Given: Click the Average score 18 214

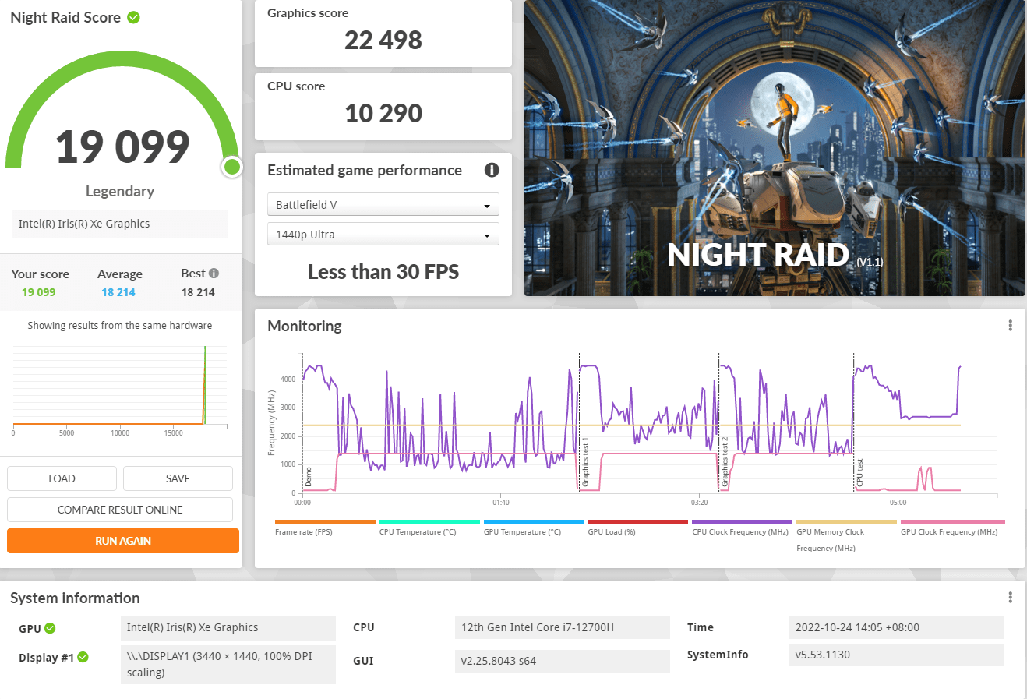Looking at the screenshot, I should pyautogui.click(x=118, y=292).
